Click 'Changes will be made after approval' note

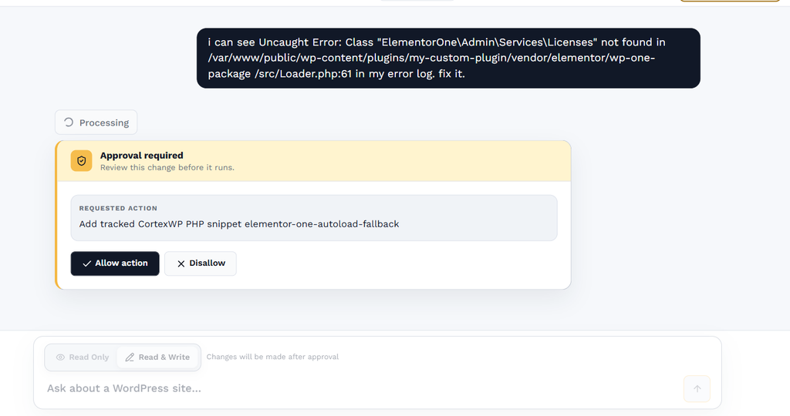[x=272, y=357]
